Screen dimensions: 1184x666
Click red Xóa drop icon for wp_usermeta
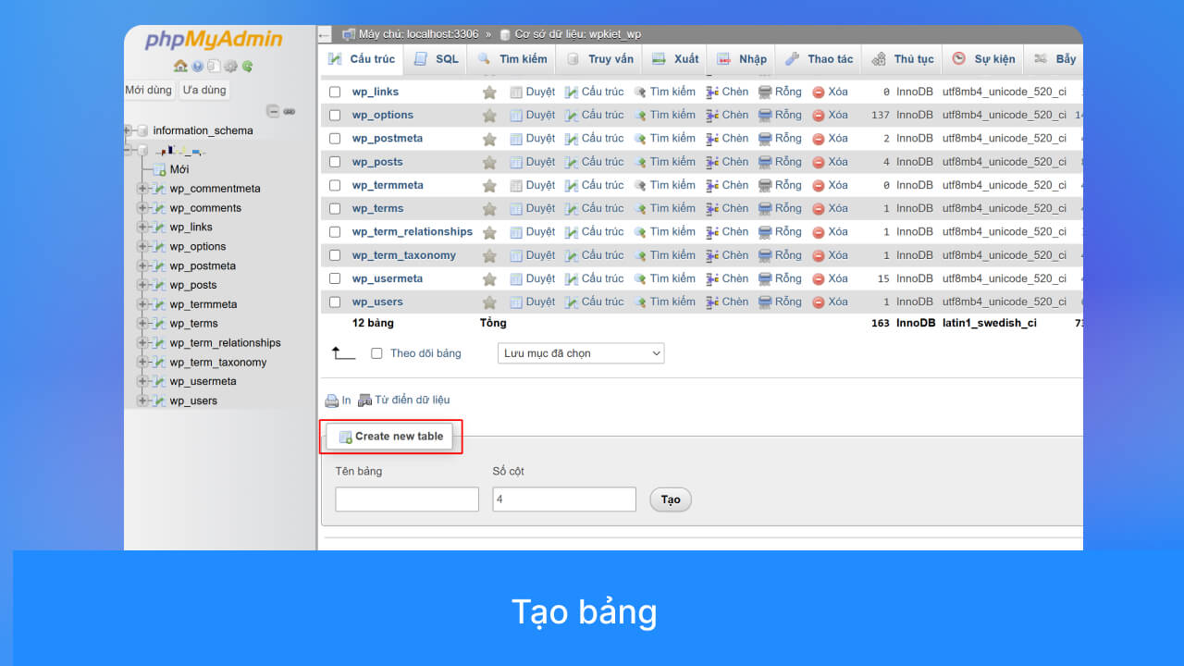pyautogui.click(x=819, y=278)
